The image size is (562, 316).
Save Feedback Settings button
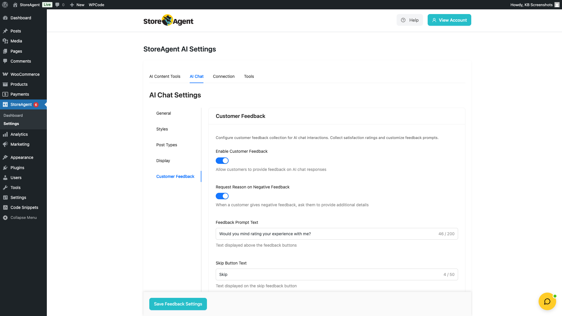(178, 304)
